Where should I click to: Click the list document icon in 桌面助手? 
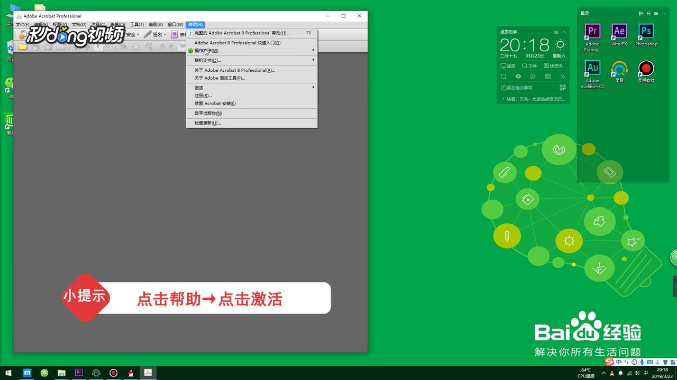(548, 77)
